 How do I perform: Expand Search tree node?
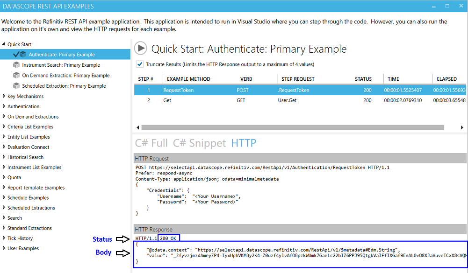(4, 217)
